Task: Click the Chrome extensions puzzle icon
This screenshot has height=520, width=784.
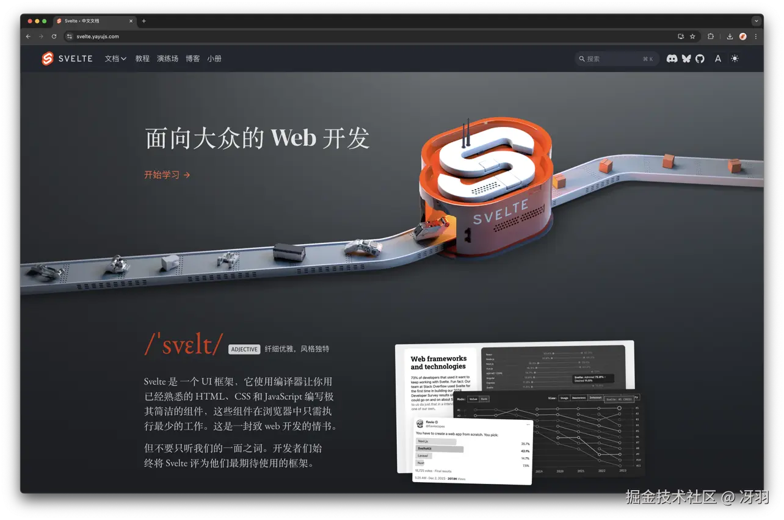Action: coord(711,36)
